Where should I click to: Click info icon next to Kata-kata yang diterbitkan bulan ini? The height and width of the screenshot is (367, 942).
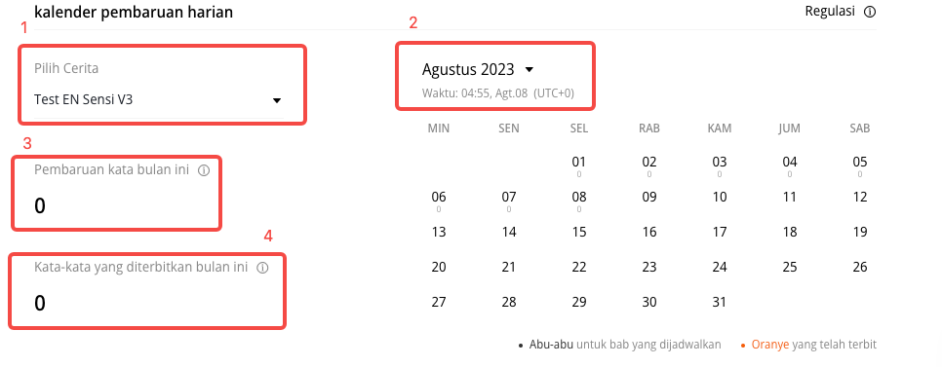click(x=262, y=268)
